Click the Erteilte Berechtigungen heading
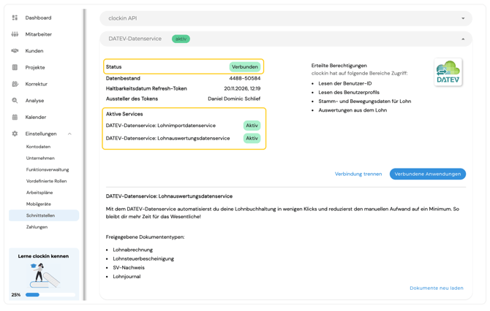 (x=339, y=66)
